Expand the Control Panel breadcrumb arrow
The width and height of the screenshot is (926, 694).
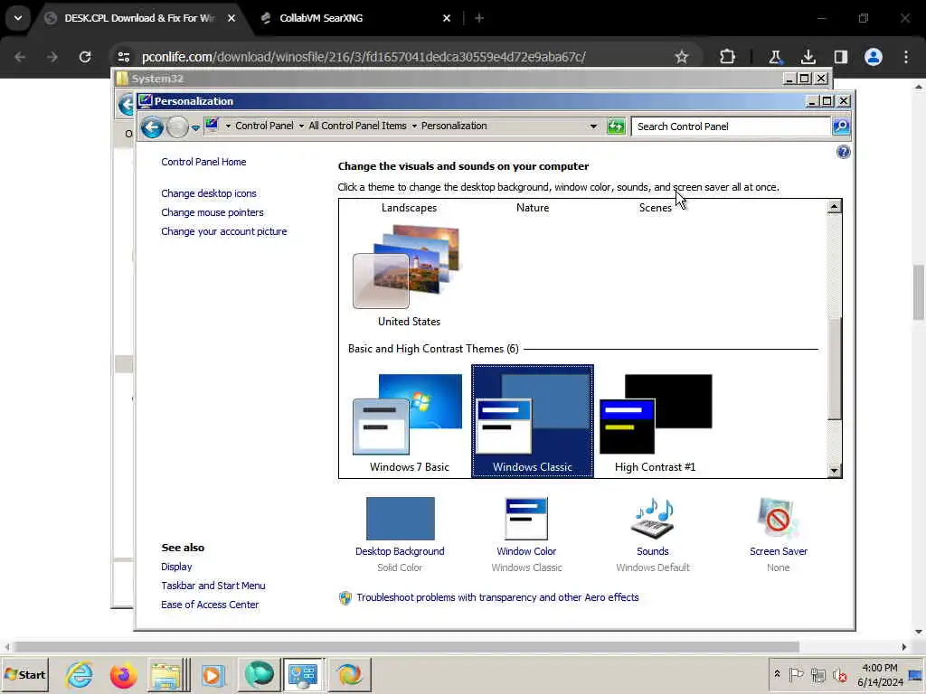pyautogui.click(x=301, y=127)
